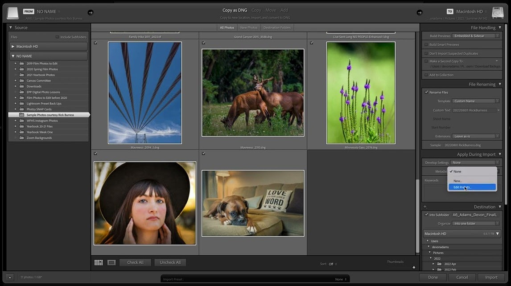The image size is (511, 286).
Task: Switch to Grid view icon
Action: click(99, 262)
